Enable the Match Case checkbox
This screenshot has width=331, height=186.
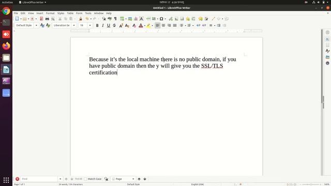pos(85,179)
